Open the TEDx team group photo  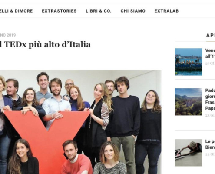pos(81,122)
